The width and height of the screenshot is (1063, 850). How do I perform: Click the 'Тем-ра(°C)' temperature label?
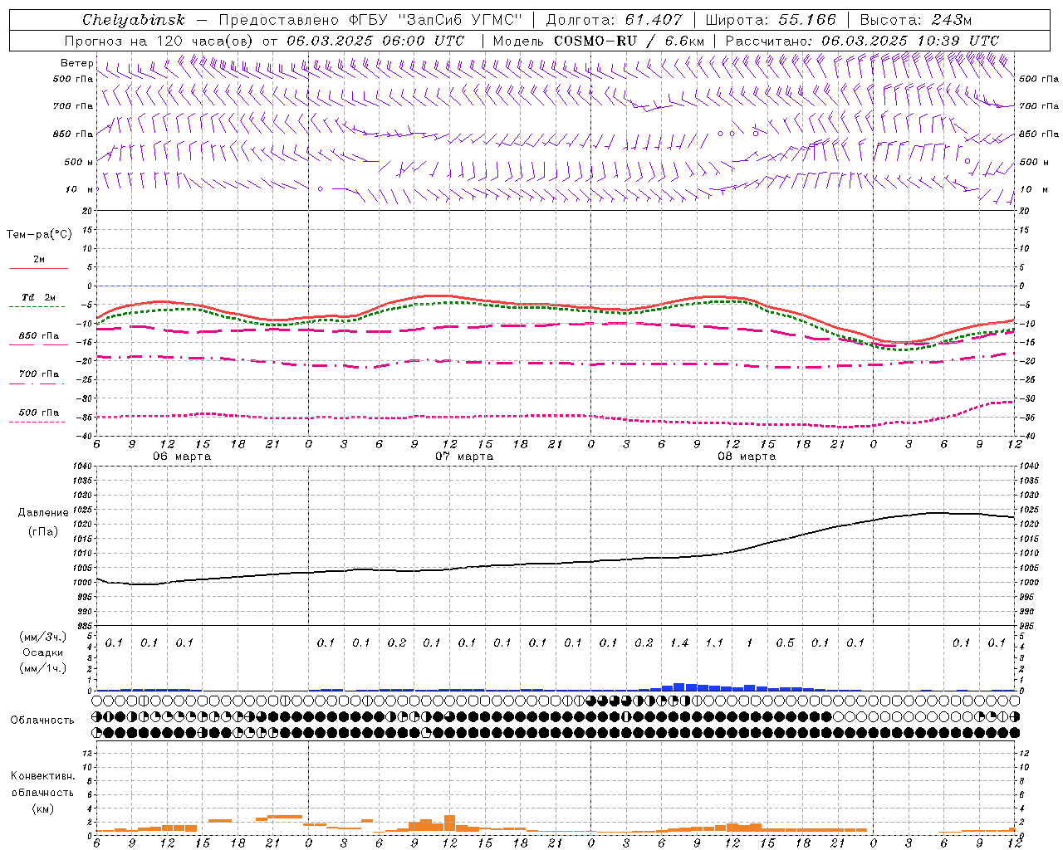pos(39,234)
